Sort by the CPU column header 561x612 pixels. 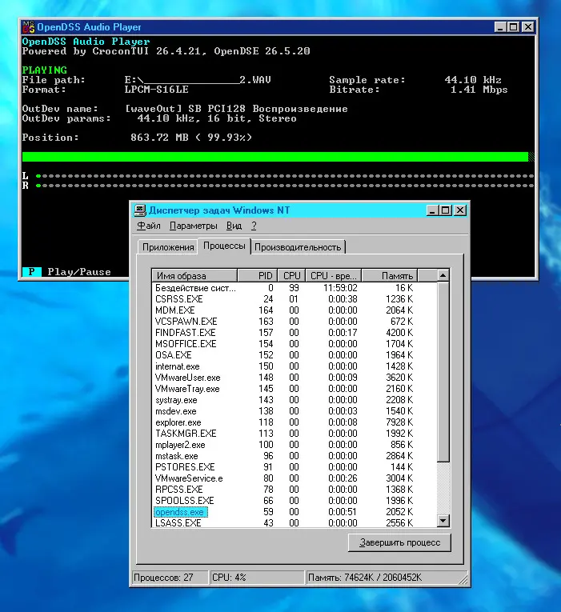(x=291, y=275)
